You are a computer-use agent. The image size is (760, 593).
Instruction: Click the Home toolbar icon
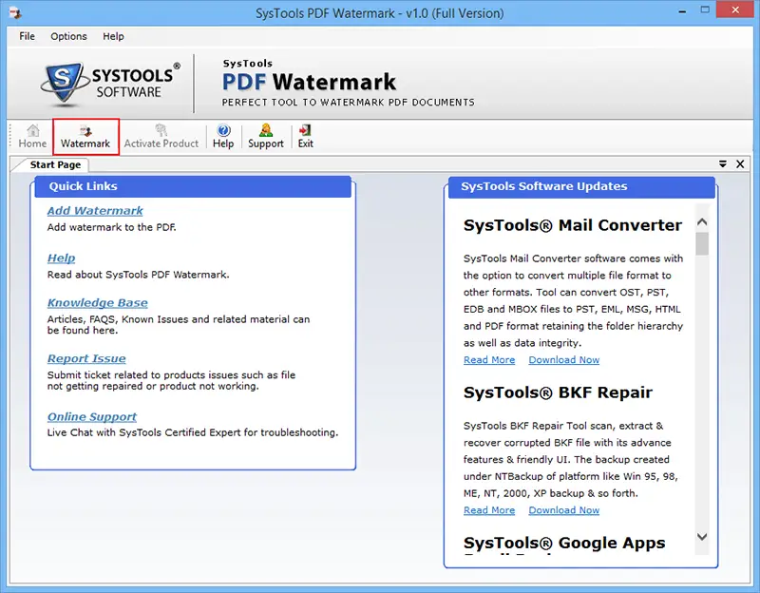pos(32,137)
